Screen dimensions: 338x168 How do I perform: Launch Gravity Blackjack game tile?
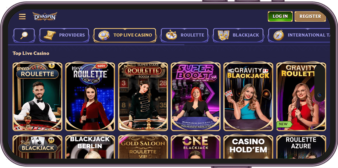tap(248, 97)
